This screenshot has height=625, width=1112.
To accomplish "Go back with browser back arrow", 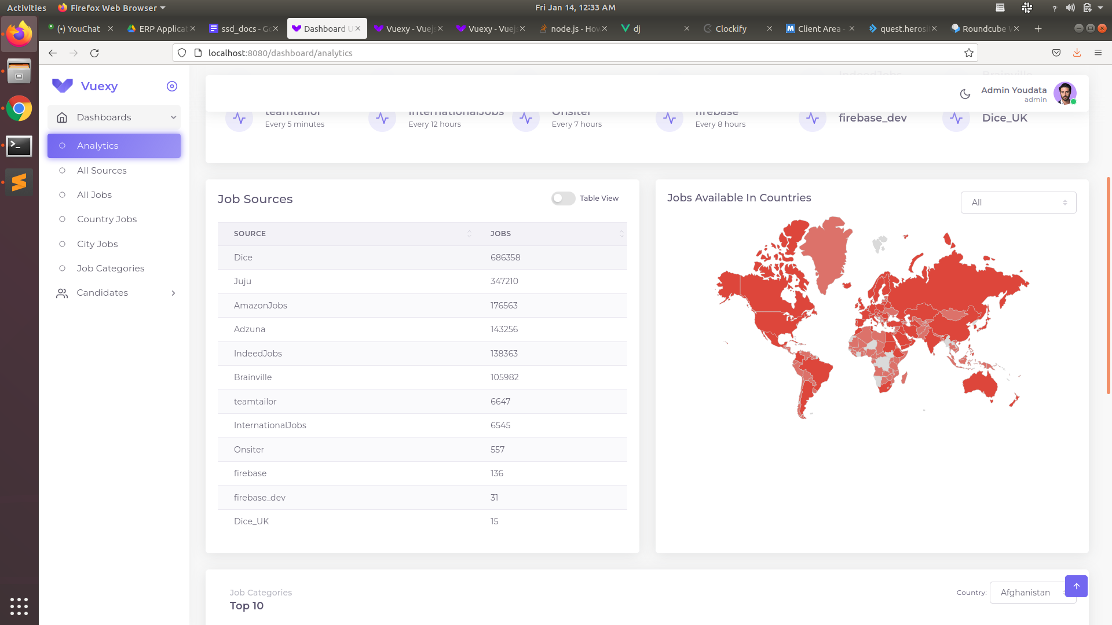I will (53, 53).
